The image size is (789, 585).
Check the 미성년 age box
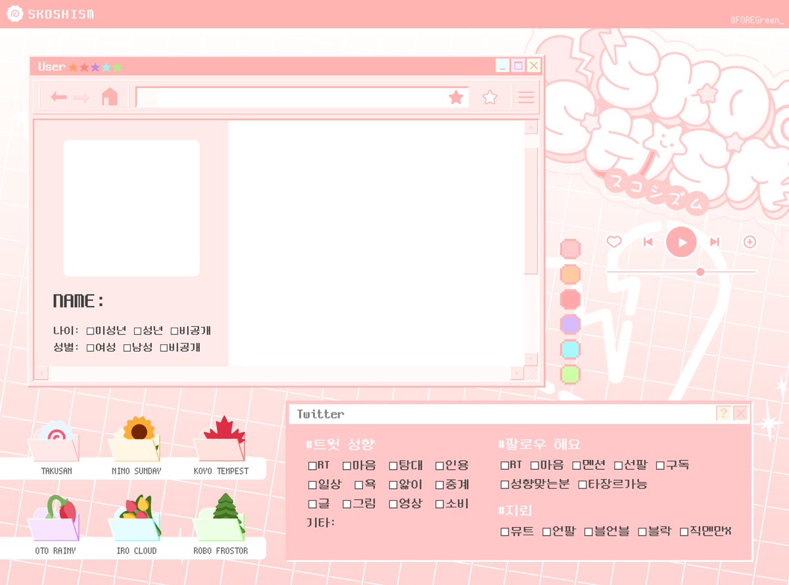(x=91, y=331)
